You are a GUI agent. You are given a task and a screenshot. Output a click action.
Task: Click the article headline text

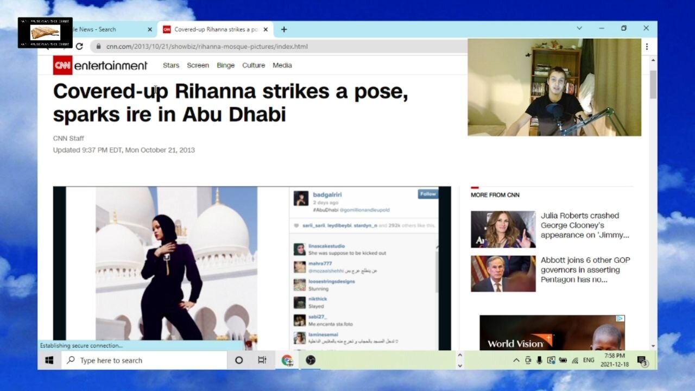(231, 103)
